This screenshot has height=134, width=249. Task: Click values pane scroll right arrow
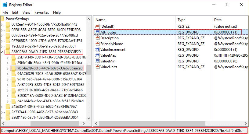pyautogui.click(x=246, y=123)
